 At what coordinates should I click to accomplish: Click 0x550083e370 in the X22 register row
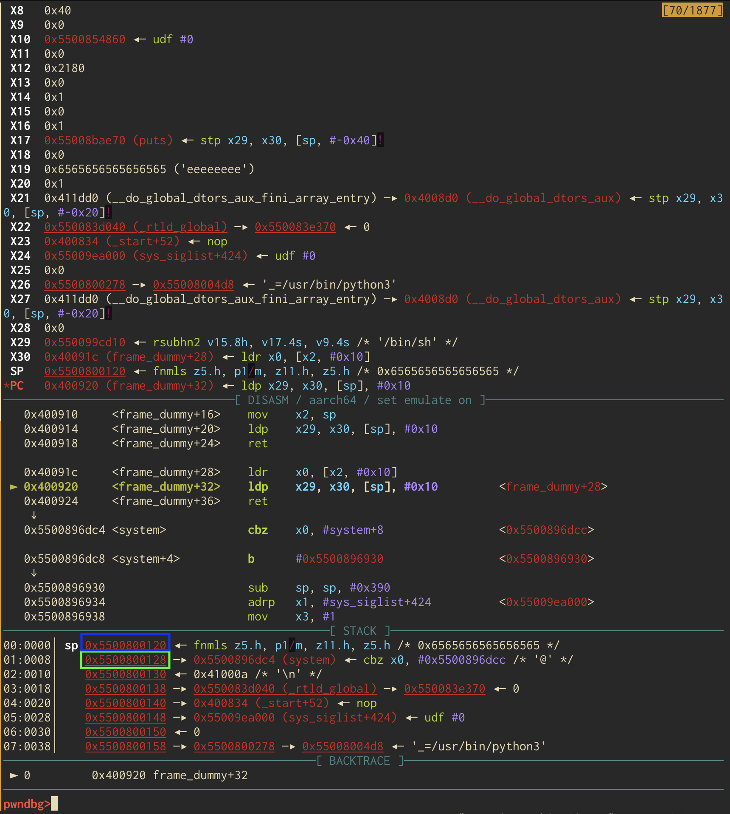tap(295, 227)
